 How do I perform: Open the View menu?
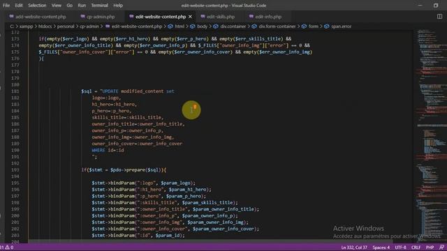tap(57, 6)
